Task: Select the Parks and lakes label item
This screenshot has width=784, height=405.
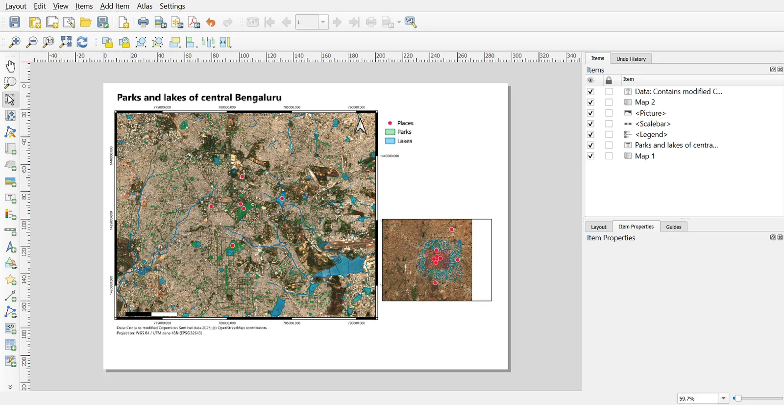Action: [x=676, y=145]
